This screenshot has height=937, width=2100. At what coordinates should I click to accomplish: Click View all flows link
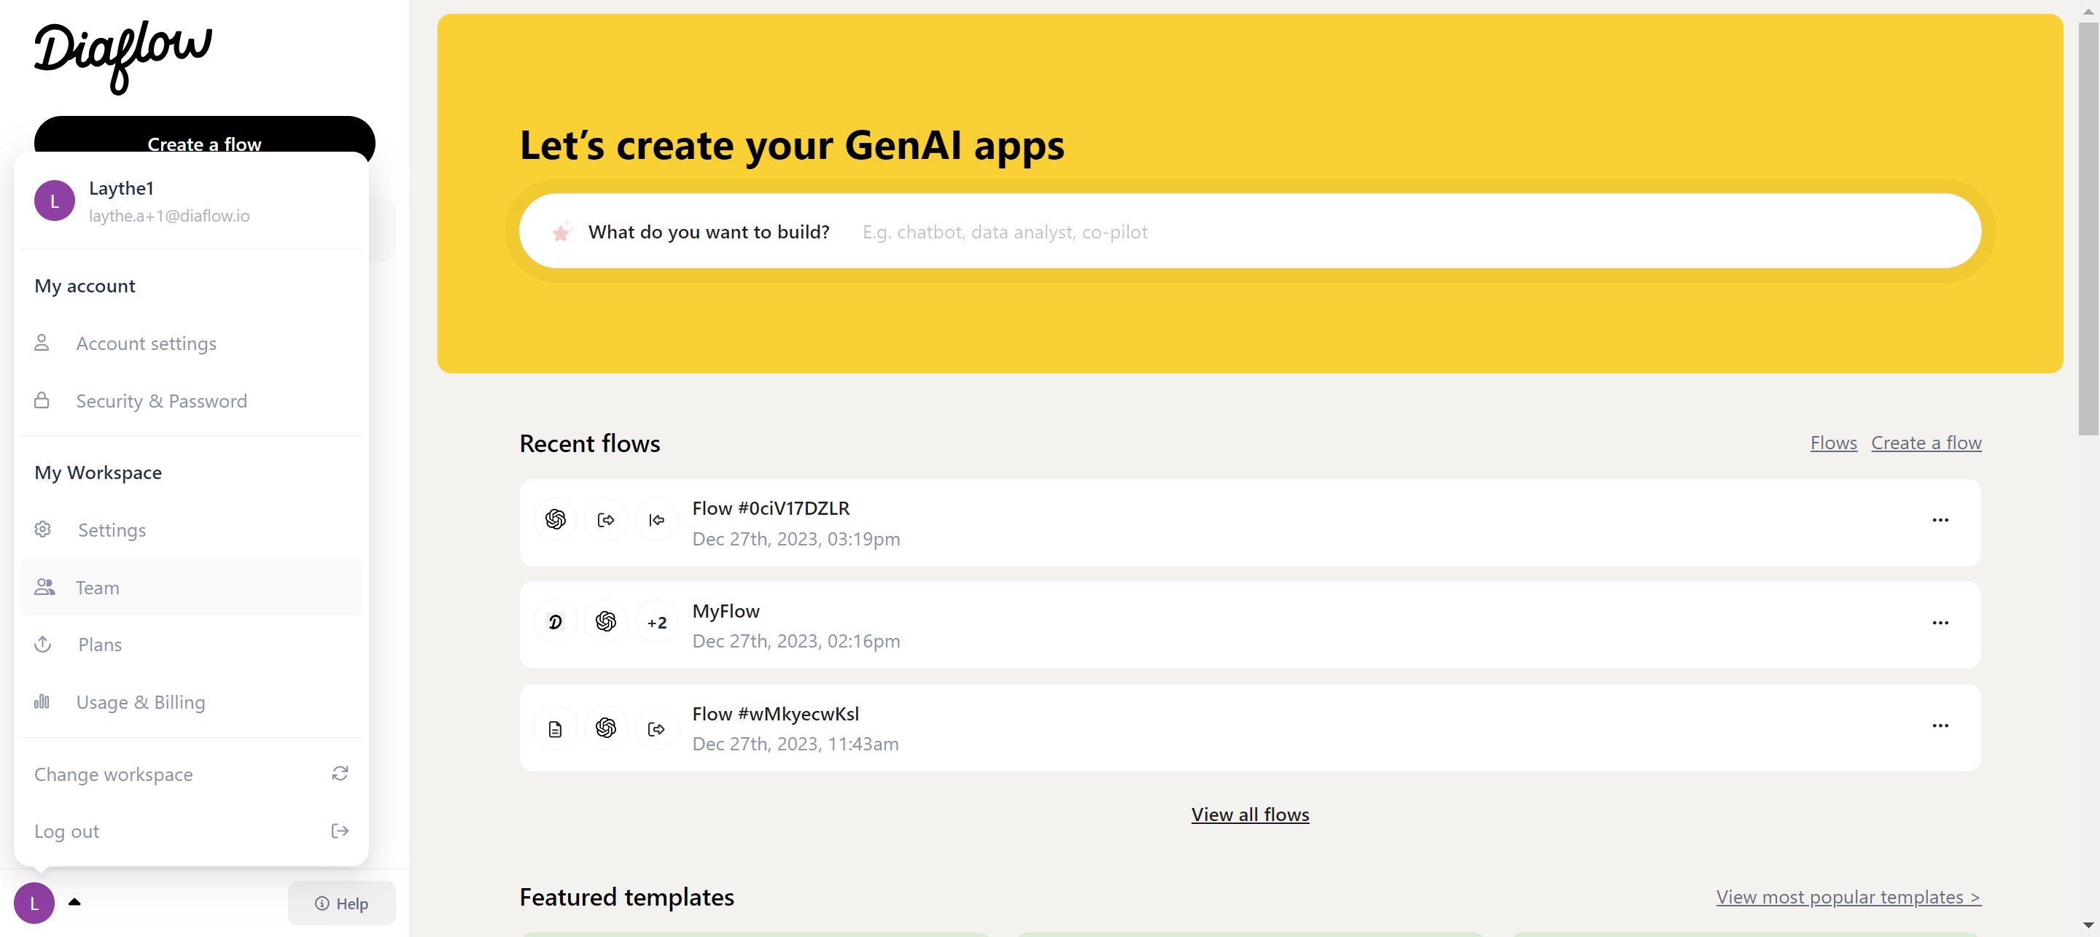pyautogui.click(x=1249, y=814)
